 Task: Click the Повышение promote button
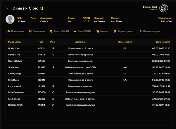click(15, 31)
